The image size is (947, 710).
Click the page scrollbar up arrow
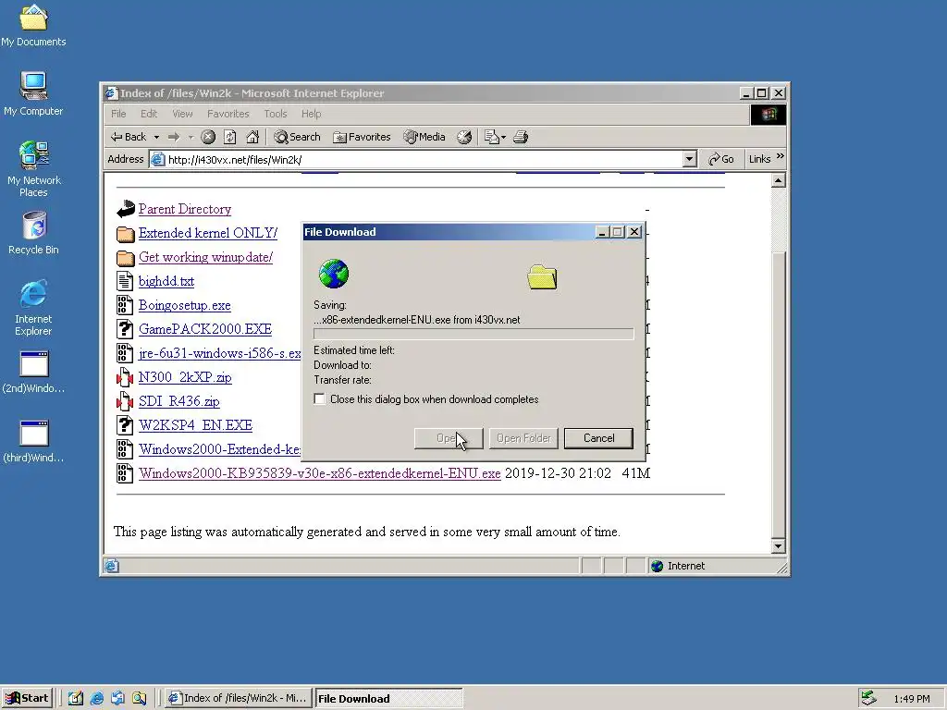click(x=778, y=180)
